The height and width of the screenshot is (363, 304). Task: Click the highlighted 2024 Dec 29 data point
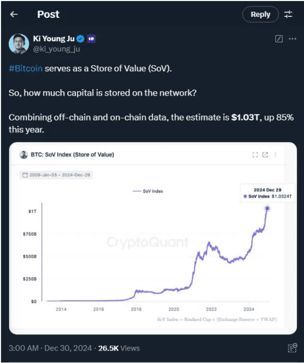point(267,208)
